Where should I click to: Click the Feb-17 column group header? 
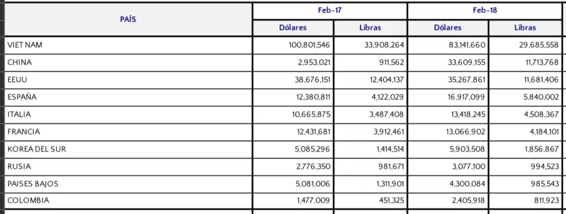coord(329,11)
